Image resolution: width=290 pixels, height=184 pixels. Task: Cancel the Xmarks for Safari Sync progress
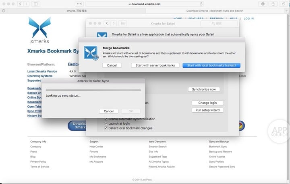pyautogui.click(x=109, y=111)
